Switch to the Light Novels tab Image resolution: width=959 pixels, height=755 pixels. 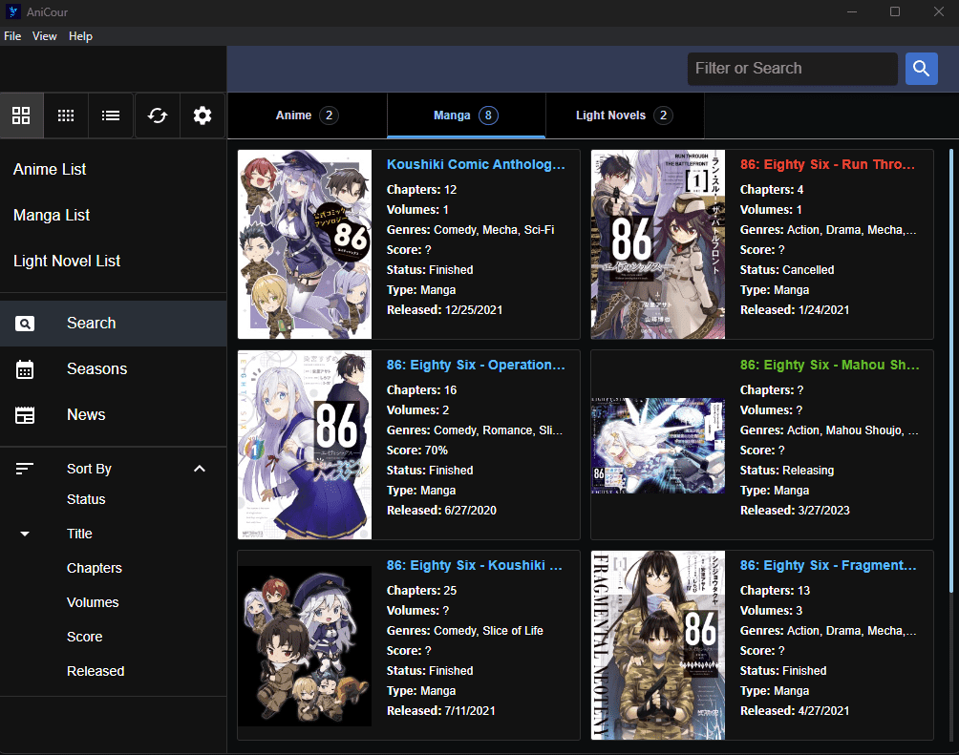pos(625,115)
